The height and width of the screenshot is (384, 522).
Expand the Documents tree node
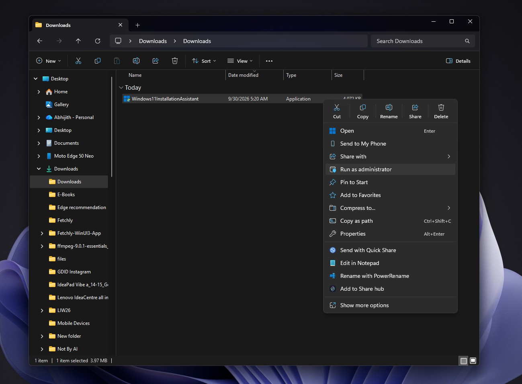(39, 143)
